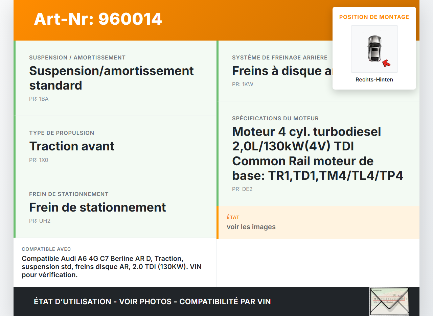Click the 'PR: DE2' code

pos(242,189)
